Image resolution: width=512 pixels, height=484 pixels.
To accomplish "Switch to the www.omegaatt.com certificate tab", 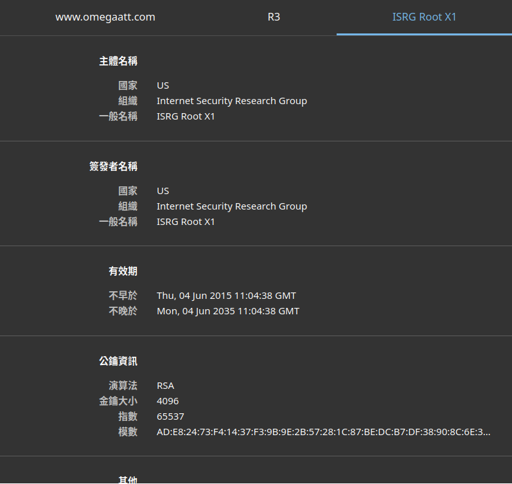I will 105,17.
